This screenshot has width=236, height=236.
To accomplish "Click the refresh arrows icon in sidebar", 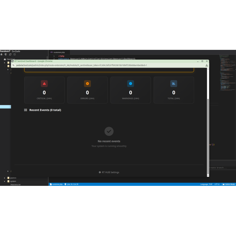I will (10, 54).
